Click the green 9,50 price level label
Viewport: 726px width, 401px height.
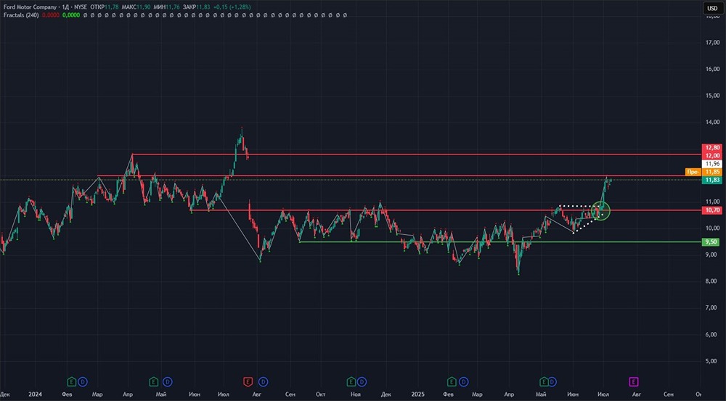[711, 242]
